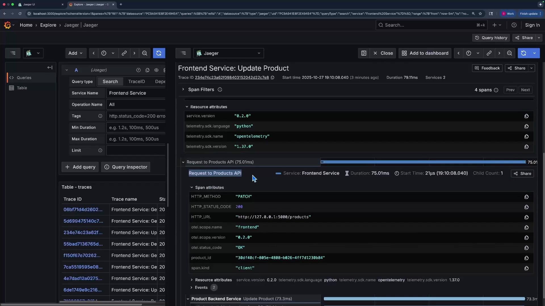Hide query A response with eye icon
The width and height of the screenshot is (545, 306).
coord(156,70)
